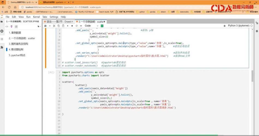
Task: Click inside cell [42] code editor
Action: 152,103
